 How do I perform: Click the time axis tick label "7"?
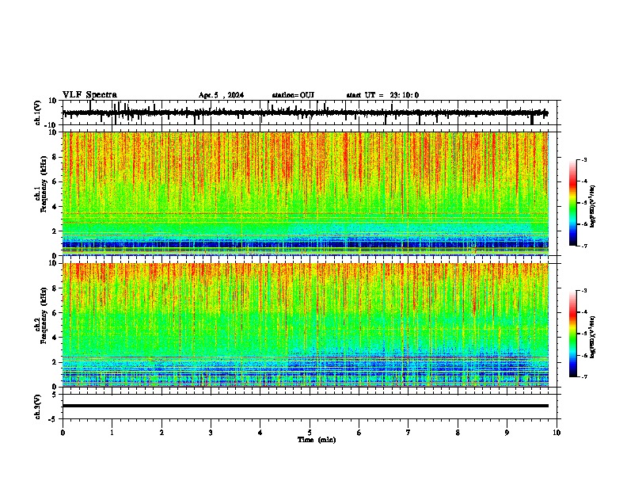click(x=408, y=433)
